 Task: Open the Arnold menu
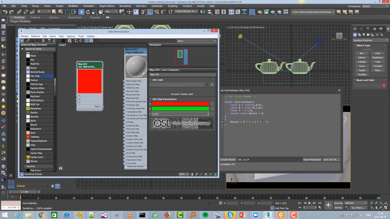coord(201,6)
